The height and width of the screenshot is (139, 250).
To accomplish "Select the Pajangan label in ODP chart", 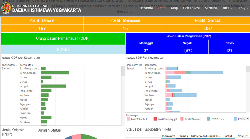I will (x=25, y=104).
